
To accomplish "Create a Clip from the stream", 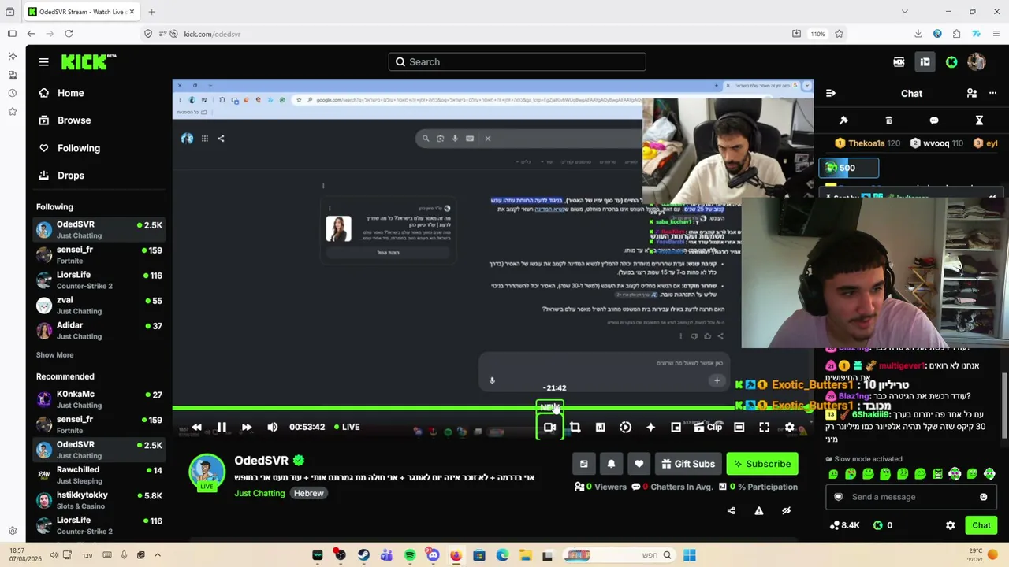I will pyautogui.click(x=708, y=427).
